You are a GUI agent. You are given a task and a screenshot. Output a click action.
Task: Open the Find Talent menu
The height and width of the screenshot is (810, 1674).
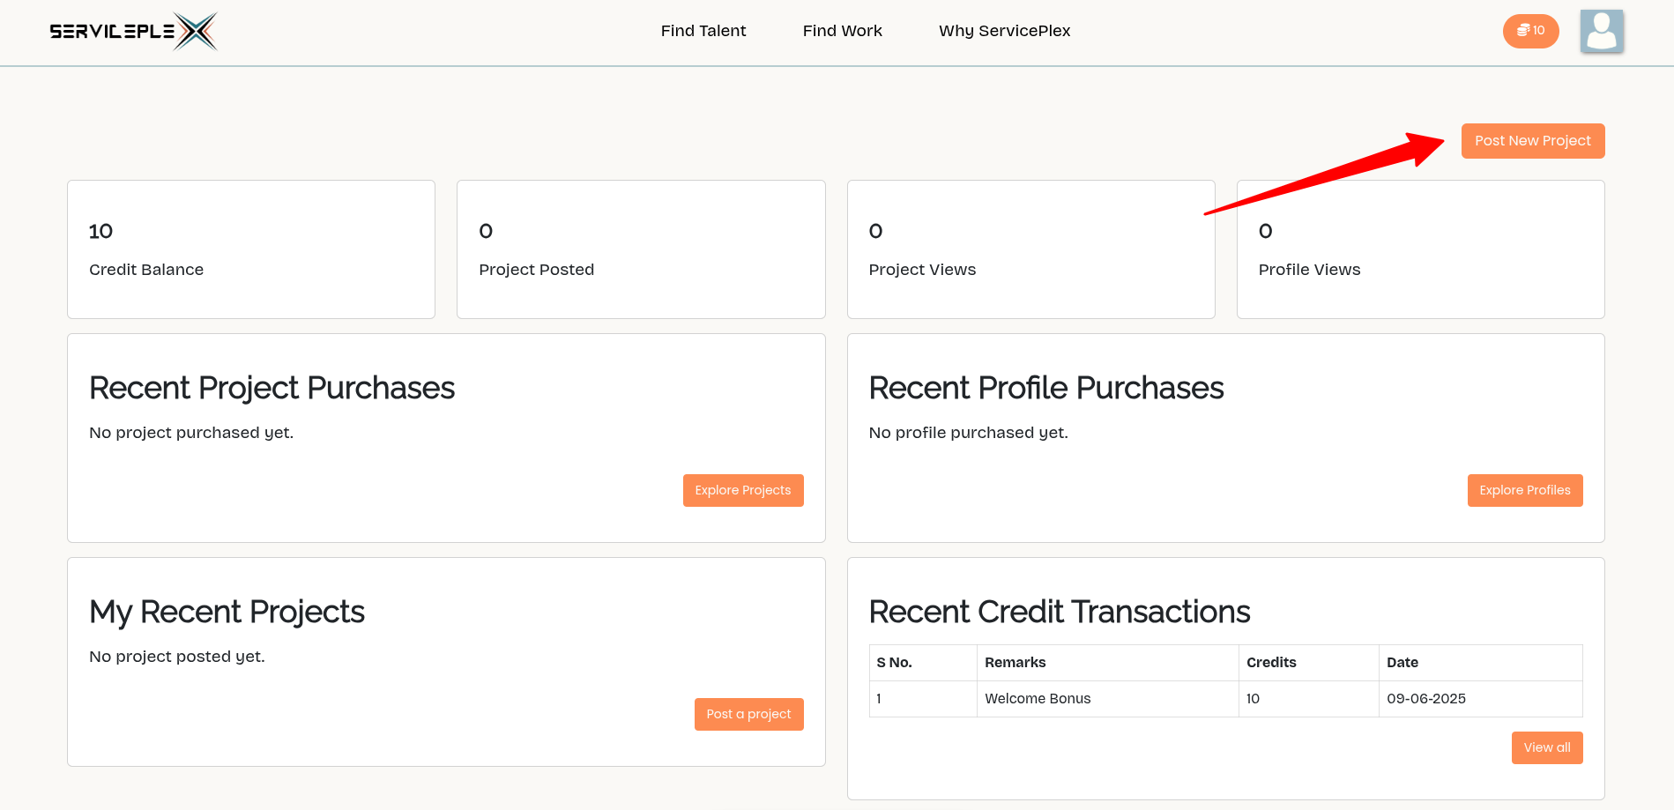[x=703, y=31]
